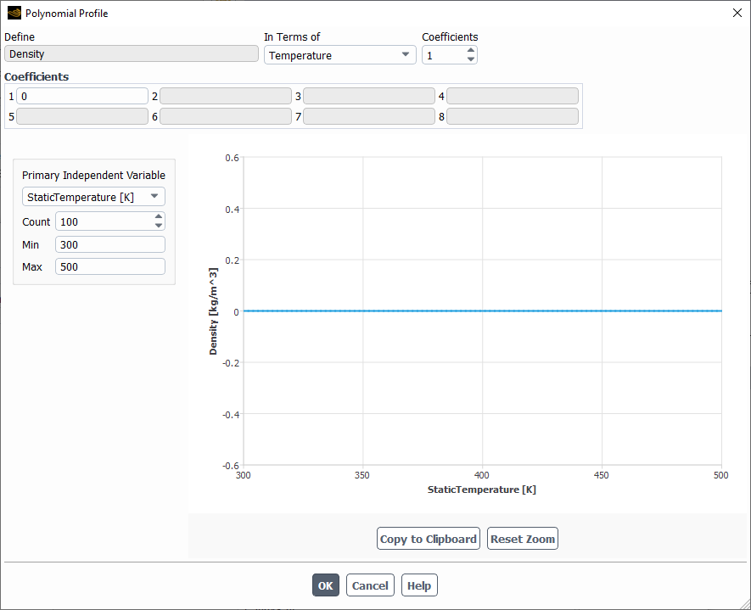The width and height of the screenshot is (751, 610).
Task: Click Reset Zoom button
Action: pos(523,539)
